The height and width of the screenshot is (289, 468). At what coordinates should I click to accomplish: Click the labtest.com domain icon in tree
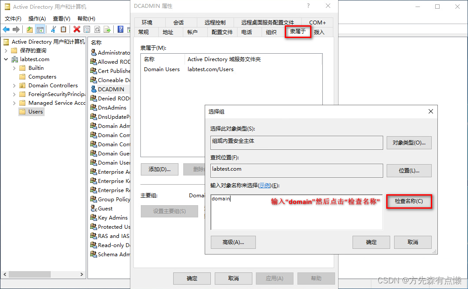(14, 59)
